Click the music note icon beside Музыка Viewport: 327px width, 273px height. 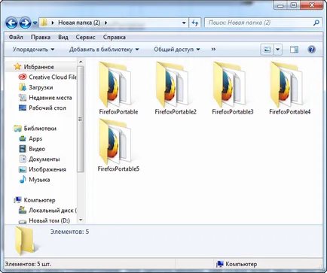pos(23,179)
